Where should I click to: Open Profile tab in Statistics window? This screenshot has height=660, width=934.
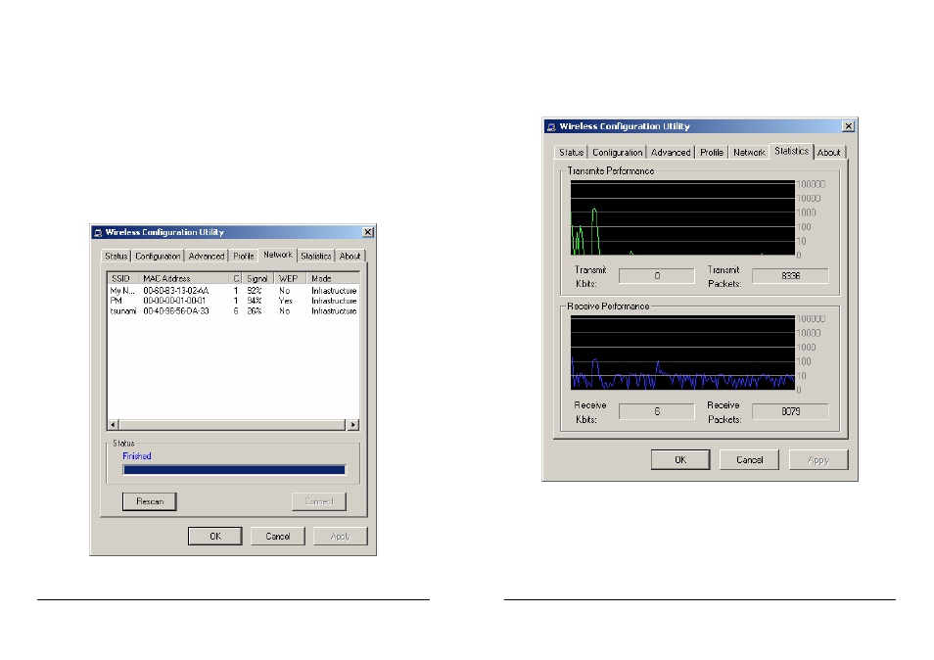(712, 153)
